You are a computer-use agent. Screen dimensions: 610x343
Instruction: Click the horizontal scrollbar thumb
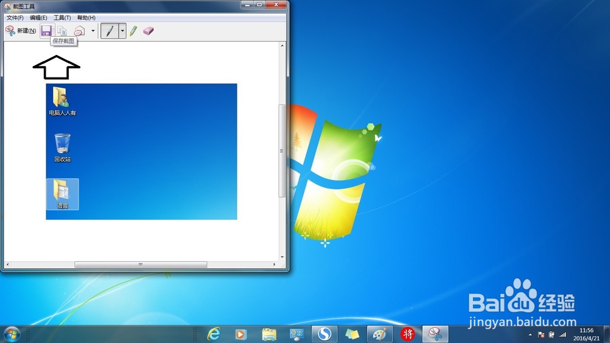click(x=141, y=264)
